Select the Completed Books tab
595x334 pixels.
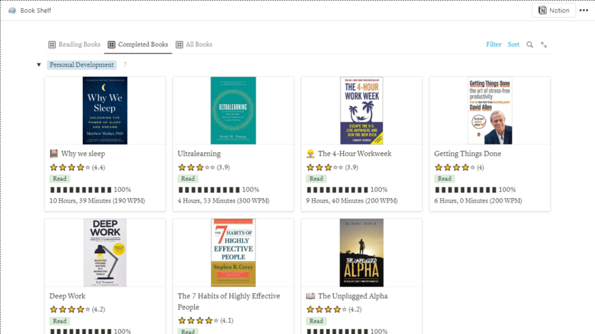coord(143,44)
